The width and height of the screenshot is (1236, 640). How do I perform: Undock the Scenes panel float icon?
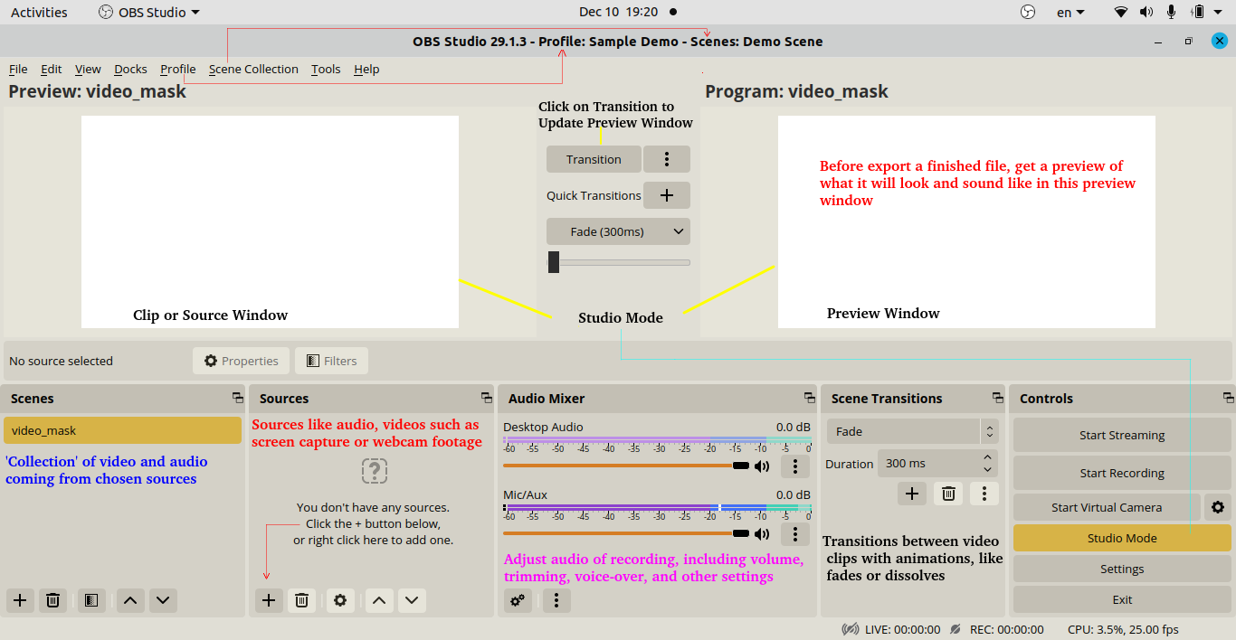point(237,398)
